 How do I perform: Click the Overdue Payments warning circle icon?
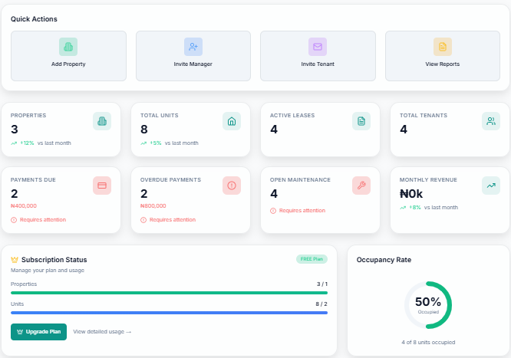[143, 220]
